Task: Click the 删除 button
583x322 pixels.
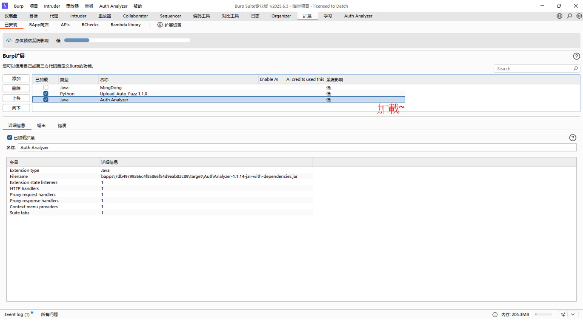Action: pos(16,88)
